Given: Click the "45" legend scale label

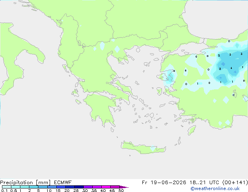Looking at the screenshot, I should point(112,190).
